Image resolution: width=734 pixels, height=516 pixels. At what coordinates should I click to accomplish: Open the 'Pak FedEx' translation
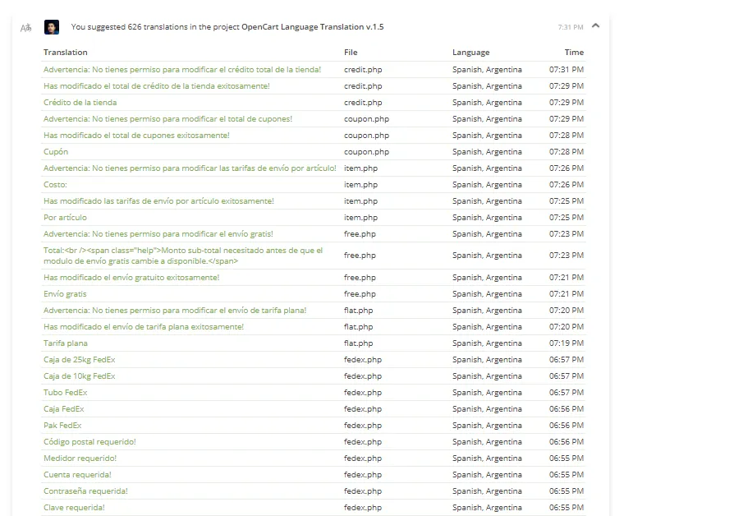[62, 425]
